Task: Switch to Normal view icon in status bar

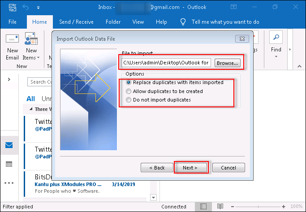Action: point(203,207)
